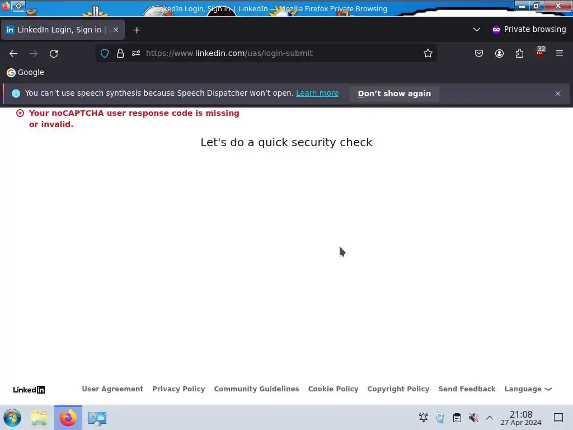Open the Copyright Policy link

coord(398,389)
